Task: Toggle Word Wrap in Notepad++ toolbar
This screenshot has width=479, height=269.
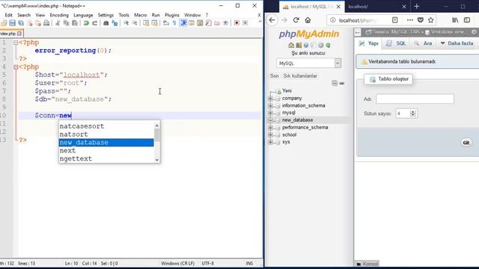Action: (x=165, y=23)
